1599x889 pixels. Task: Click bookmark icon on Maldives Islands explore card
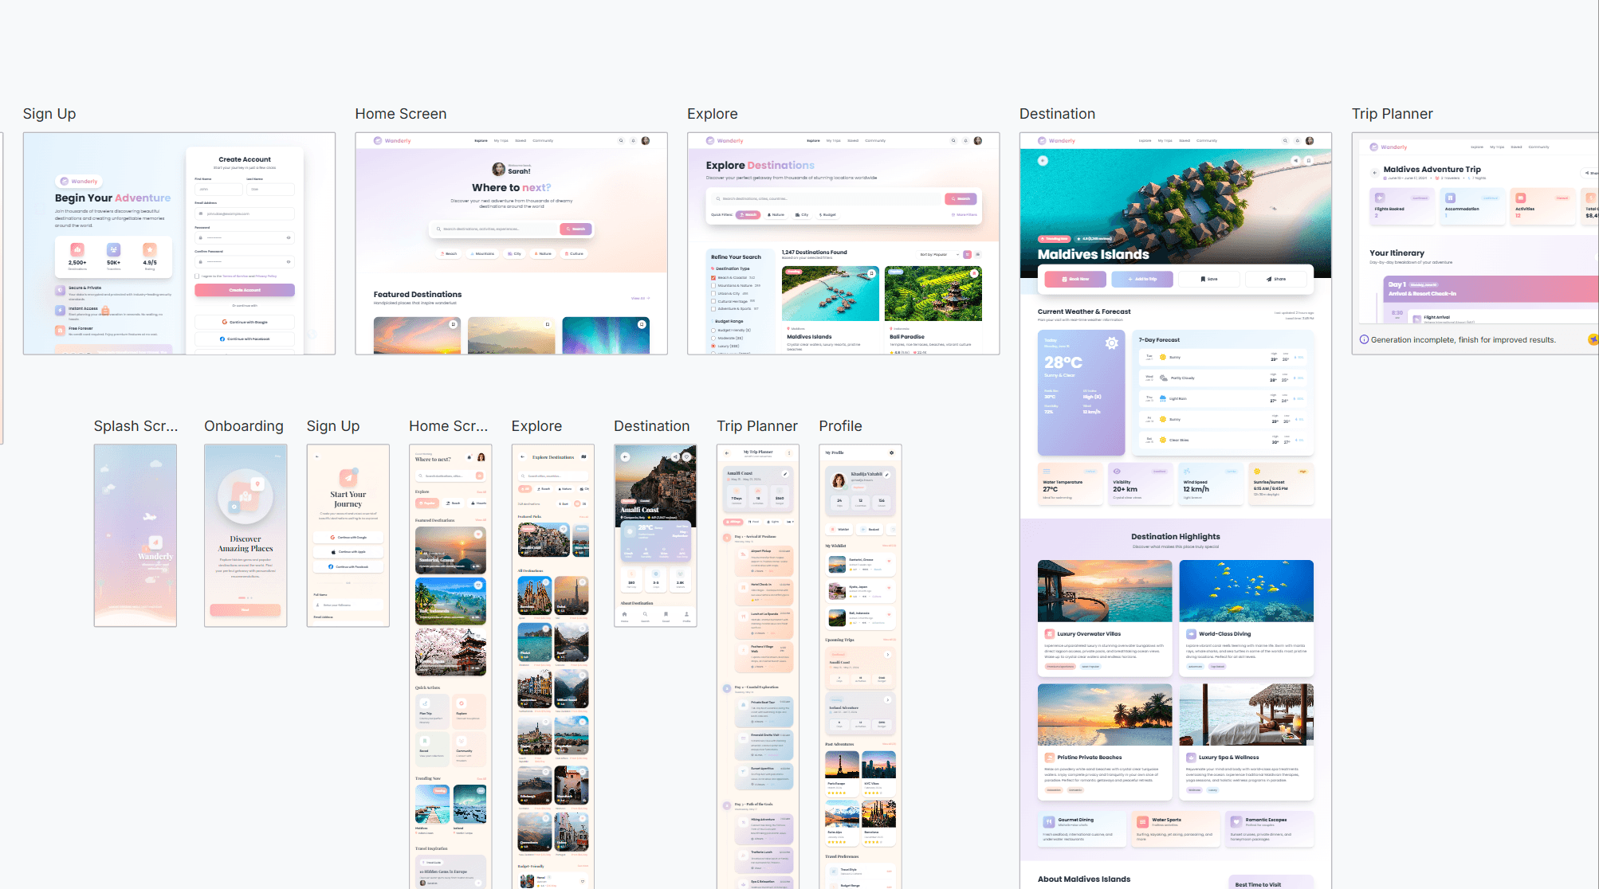[x=871, y=273]
